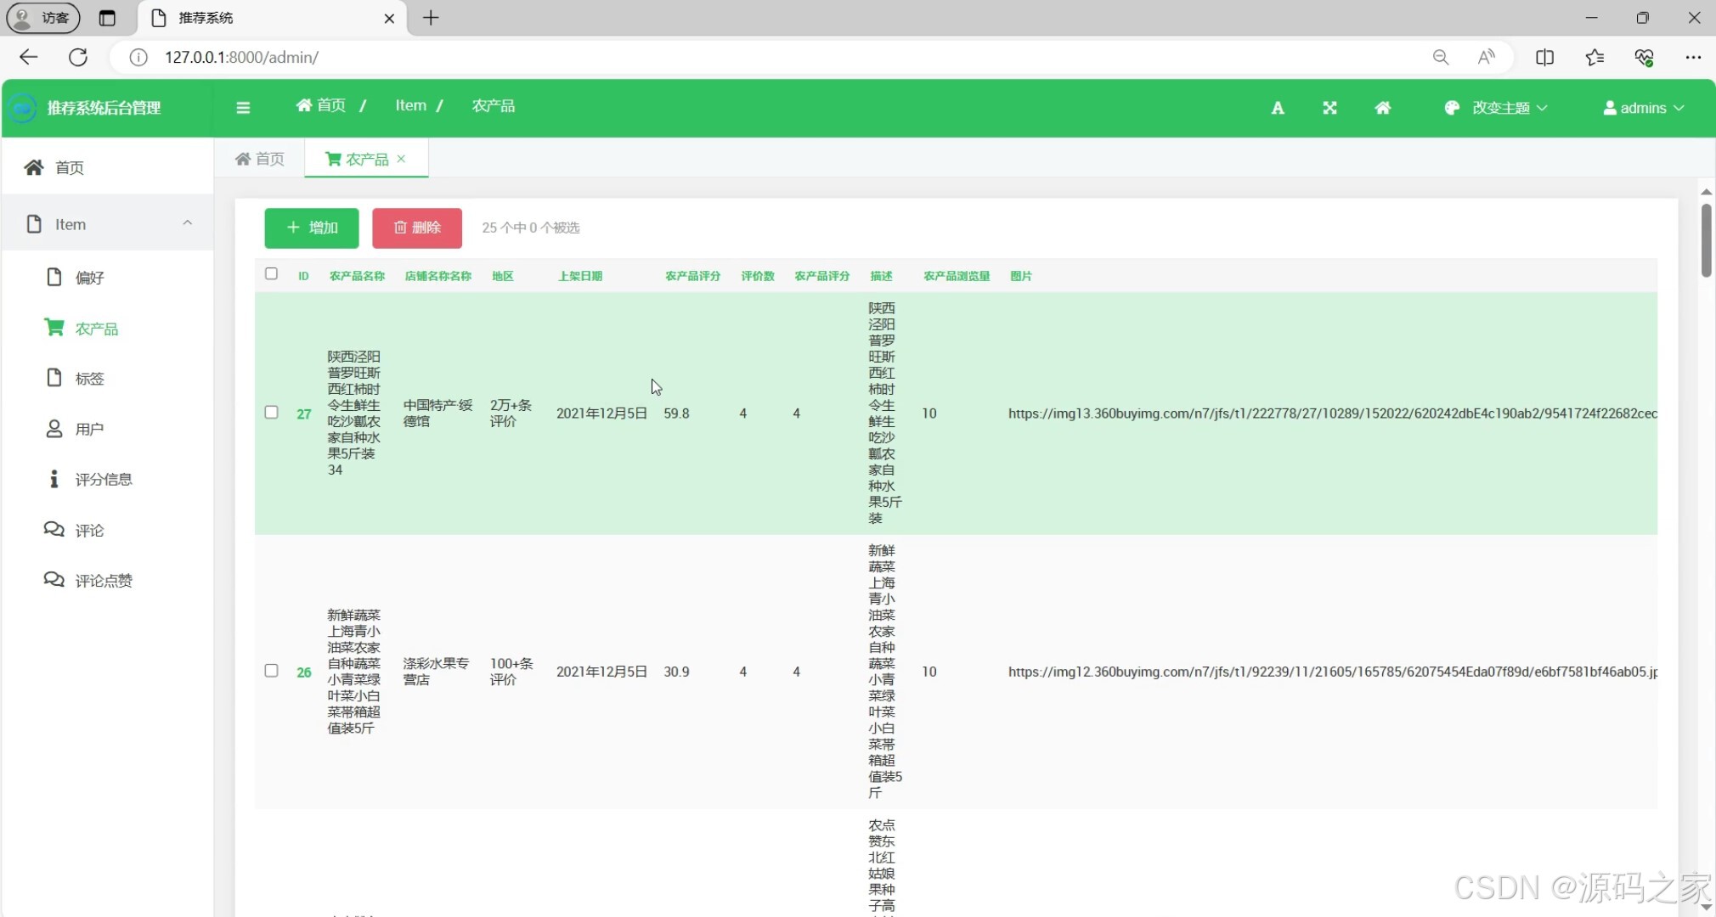1716x917 pixels.
Task: Open the browser settings ellipsis menu
Action: click(x=1693, y=57)
